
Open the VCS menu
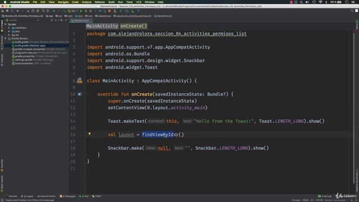pyautogui.click(x=139, y=2)
